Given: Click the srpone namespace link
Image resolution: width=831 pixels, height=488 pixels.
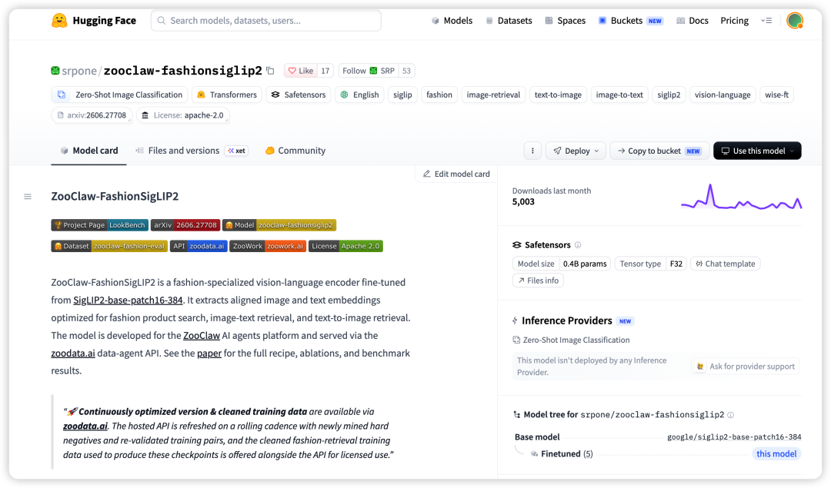Looking at the screenshot, I should [79, 71].
